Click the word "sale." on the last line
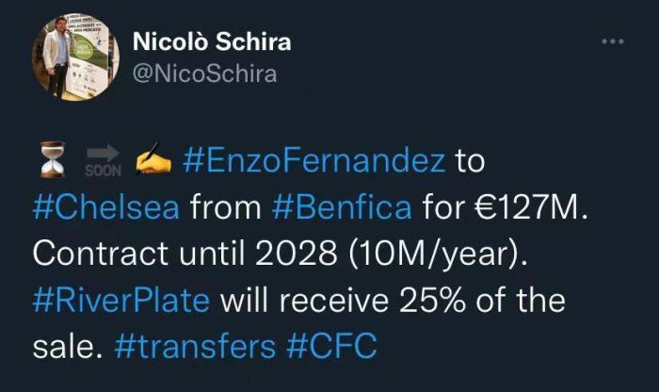 [x=70, y=346]
